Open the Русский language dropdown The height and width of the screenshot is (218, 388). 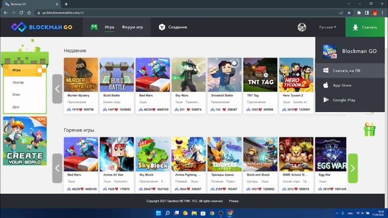tap(327, 27)
